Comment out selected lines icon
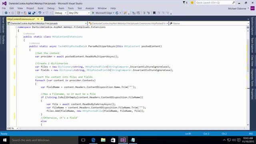 click(x=134, y=13)
